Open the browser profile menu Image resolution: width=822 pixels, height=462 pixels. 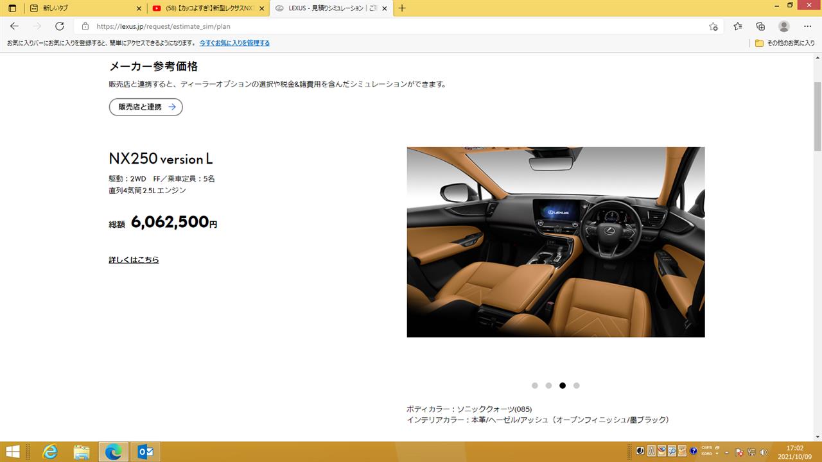pyautogui.click(x=783, y=26)
